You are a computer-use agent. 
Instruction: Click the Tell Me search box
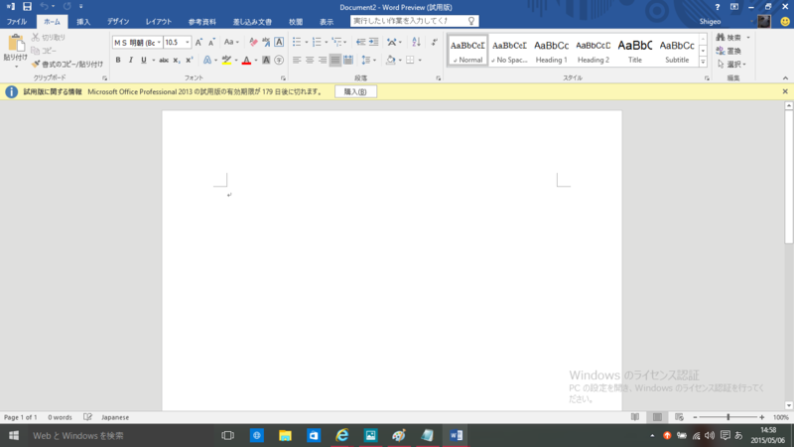click(x=414, y=21)
